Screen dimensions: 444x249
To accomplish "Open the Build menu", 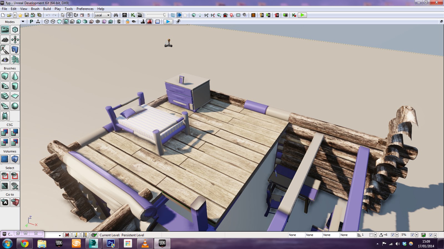I will tap(47, 9).
